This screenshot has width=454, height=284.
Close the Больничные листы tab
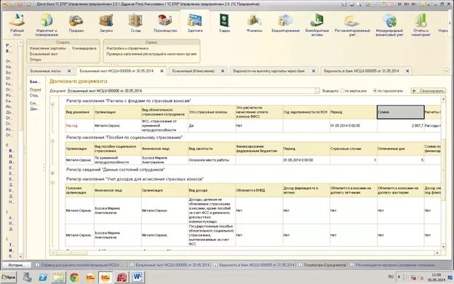[x=69, y=71]
